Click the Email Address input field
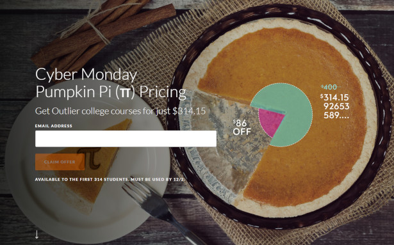 126,139
